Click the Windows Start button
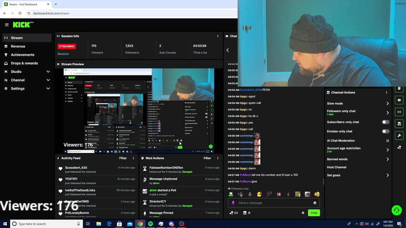 [x=4, y=224]
